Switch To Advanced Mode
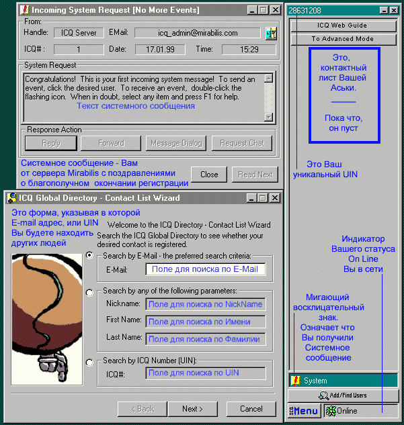Viewport: 404px width, 425px height. pyautogui.click(x=344, y=39)
